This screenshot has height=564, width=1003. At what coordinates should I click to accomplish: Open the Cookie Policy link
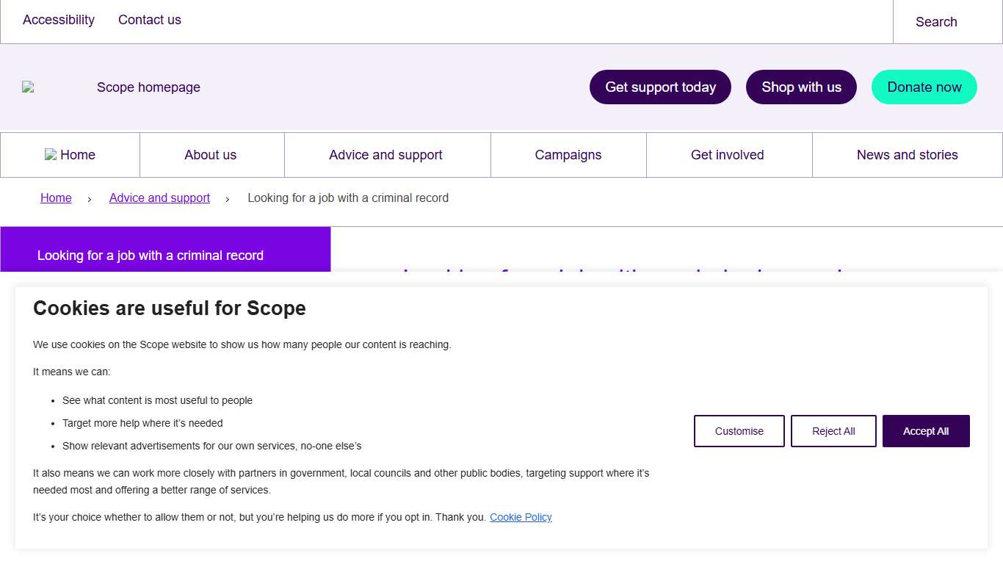[521, 517]
